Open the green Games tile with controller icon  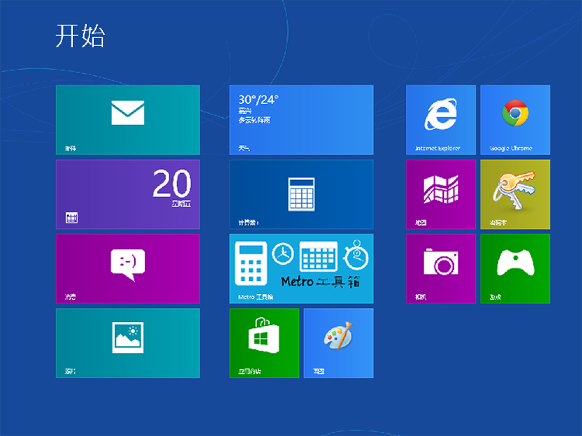515,268
